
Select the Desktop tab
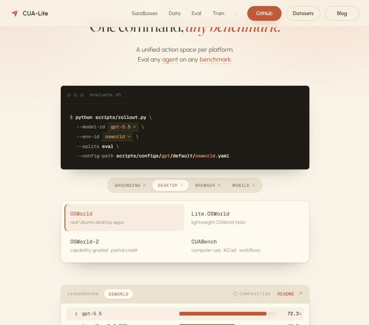tap(170, 185)
